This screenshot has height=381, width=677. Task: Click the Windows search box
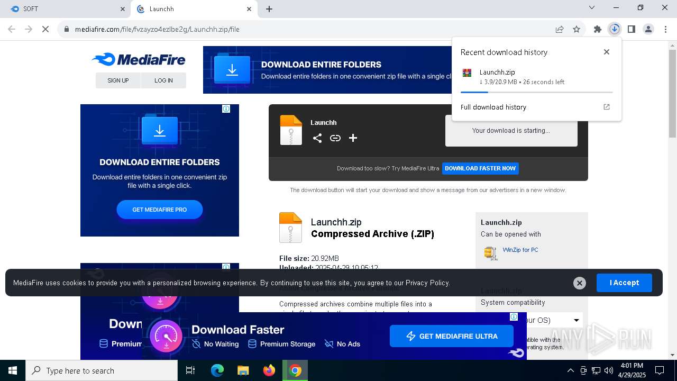click(102, 370)
